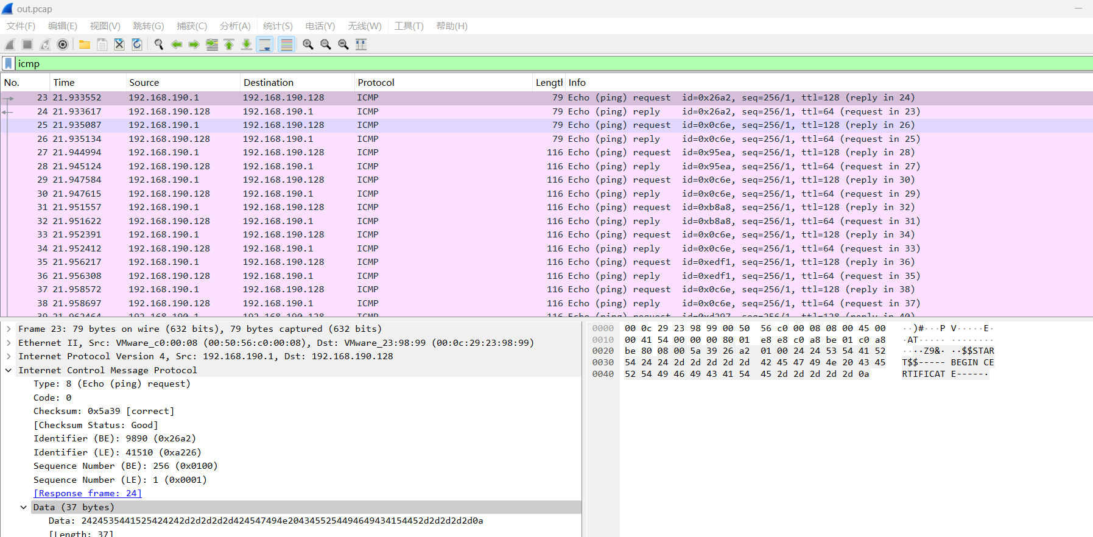Sort by the Length column header

point(549,82)
